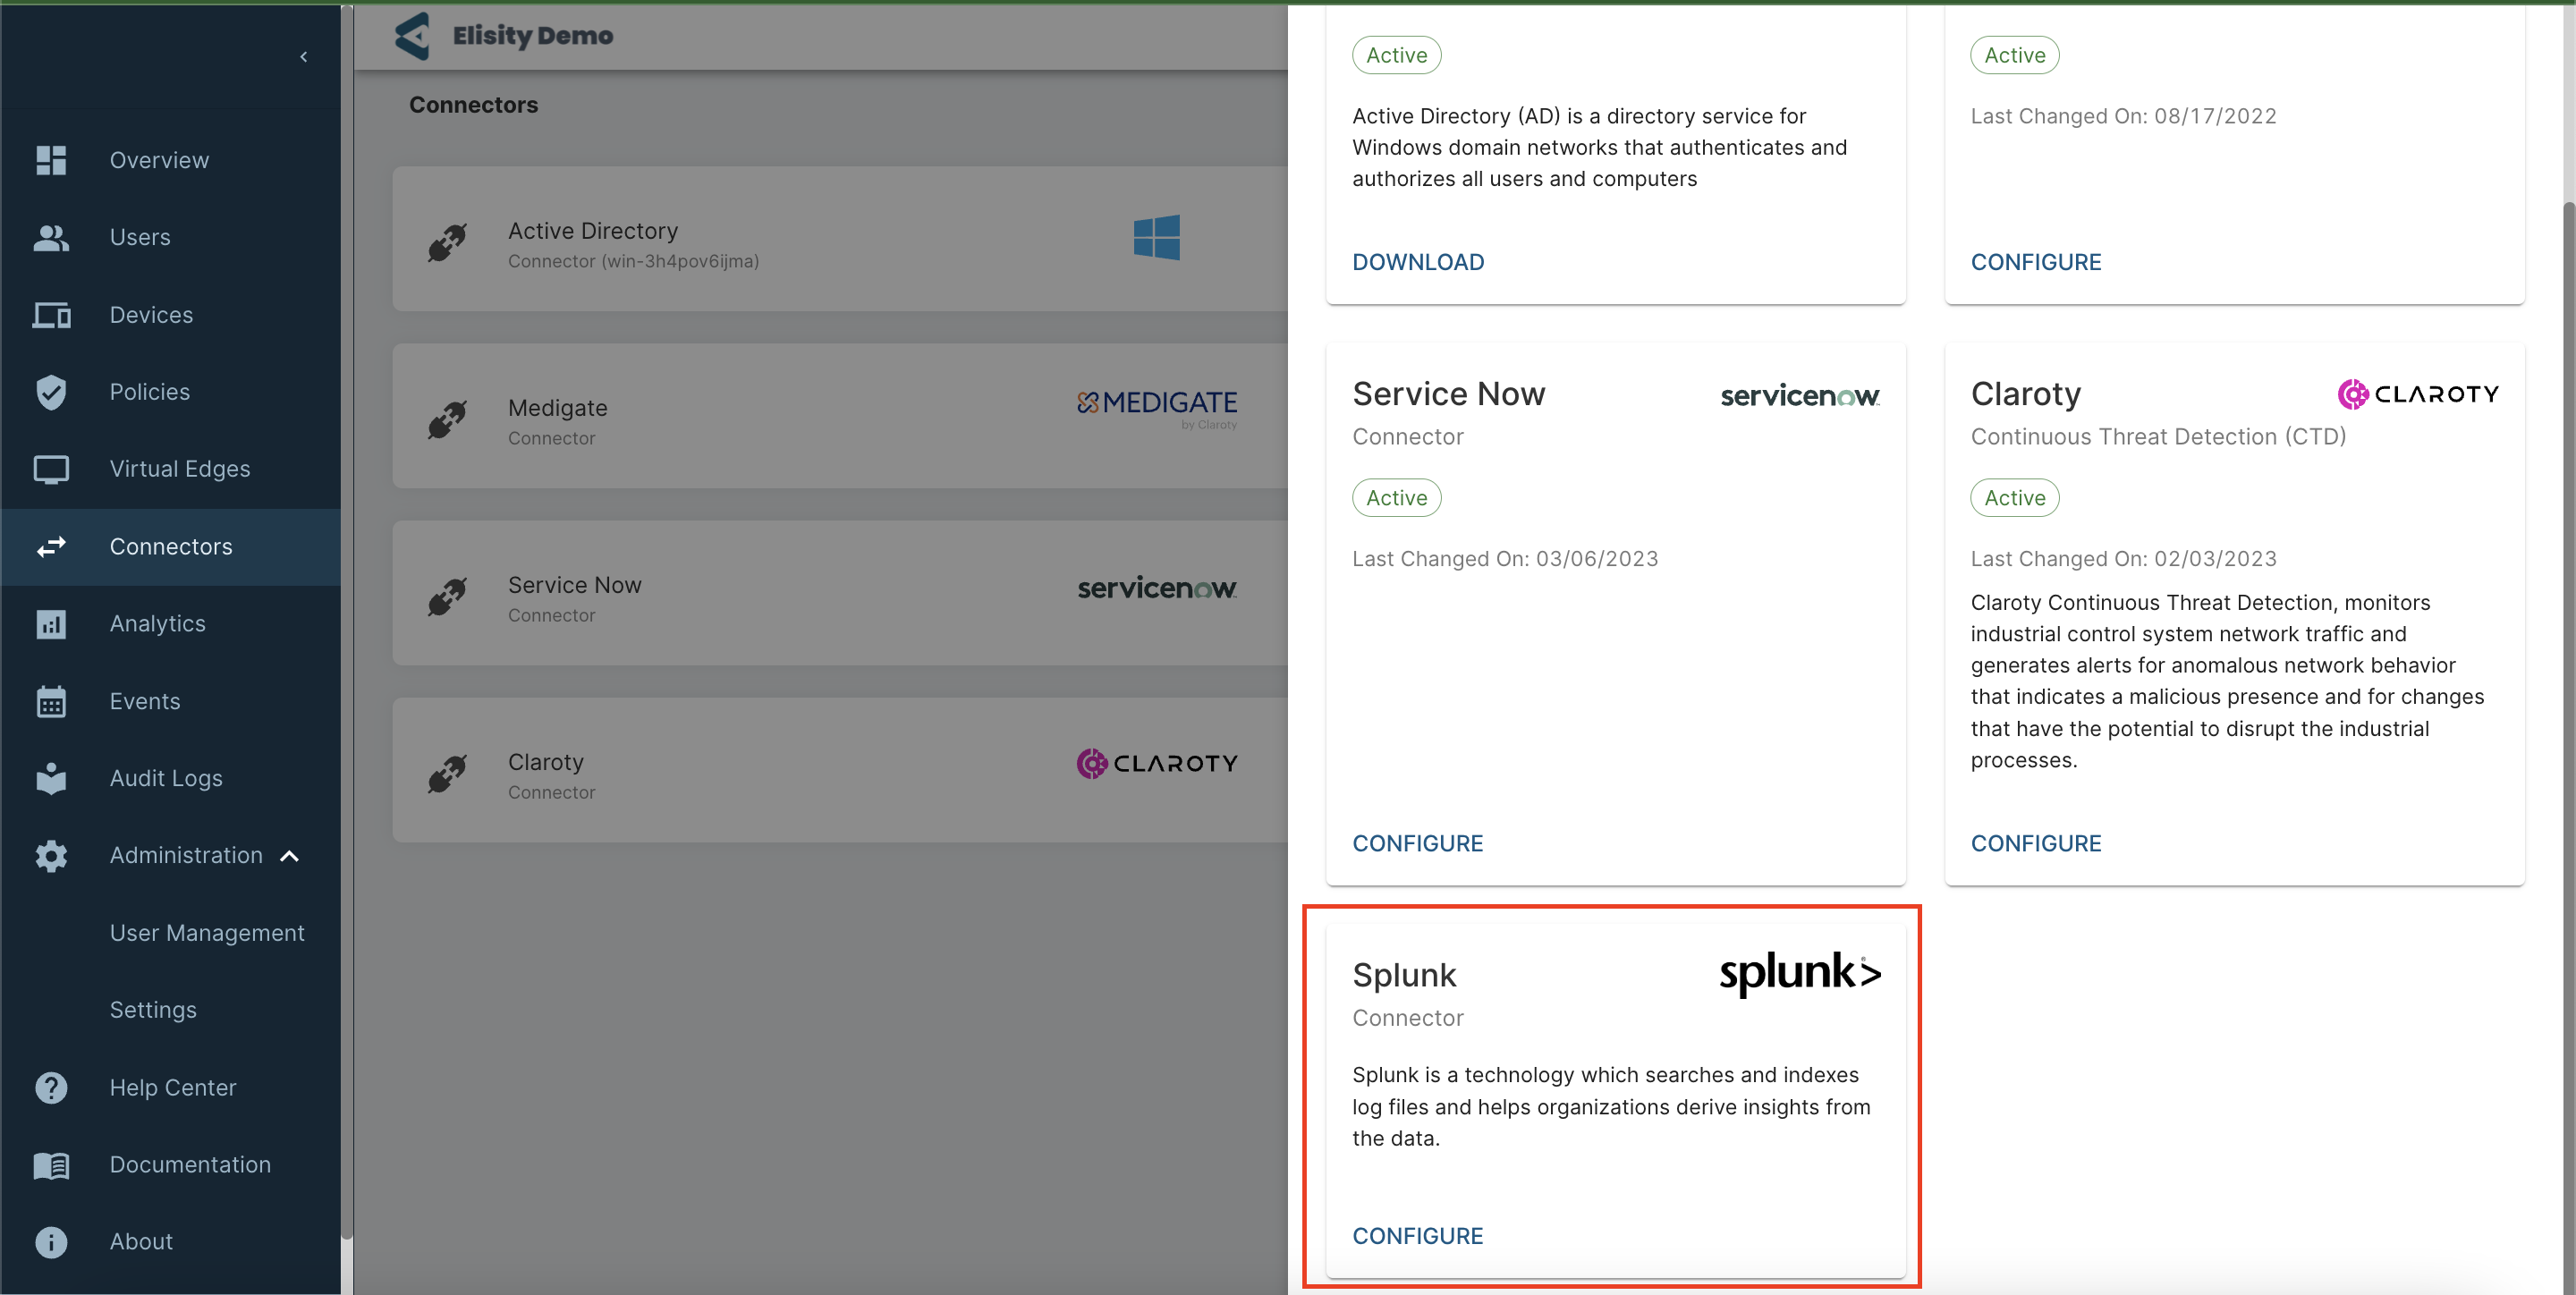
Task: Click the splunk> logo on Splunk card
Action: [x=1800, y=973]
